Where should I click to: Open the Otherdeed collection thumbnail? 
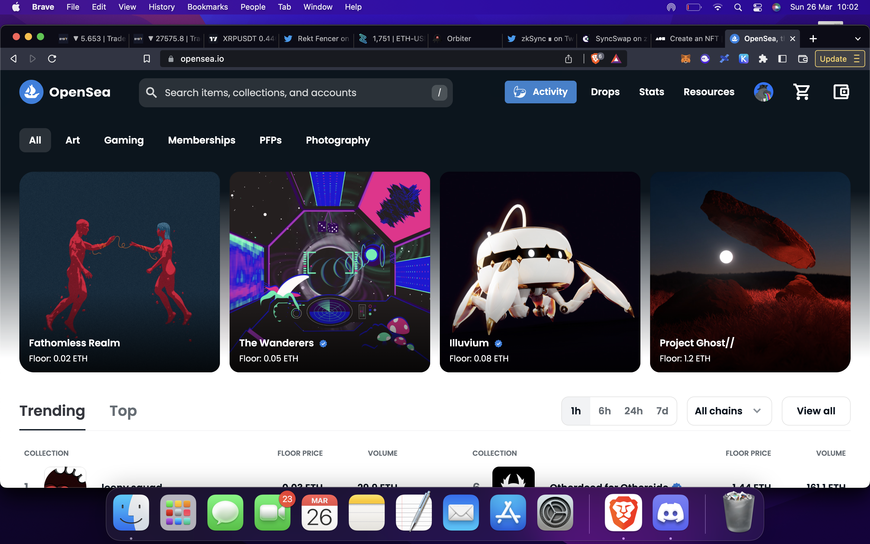click(513, 477)
